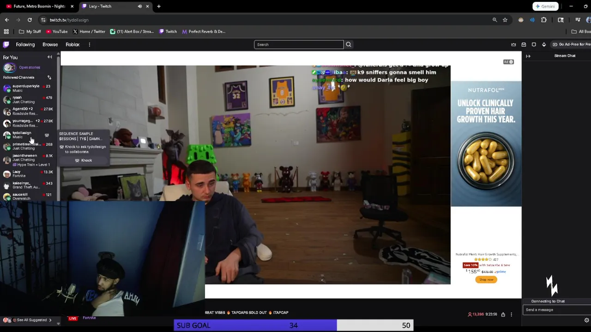Reload the Twitch page
Screen dimensions: 591x332
(x=30, y=20)
